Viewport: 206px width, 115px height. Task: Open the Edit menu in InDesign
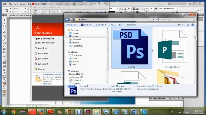tap(16, 4)
